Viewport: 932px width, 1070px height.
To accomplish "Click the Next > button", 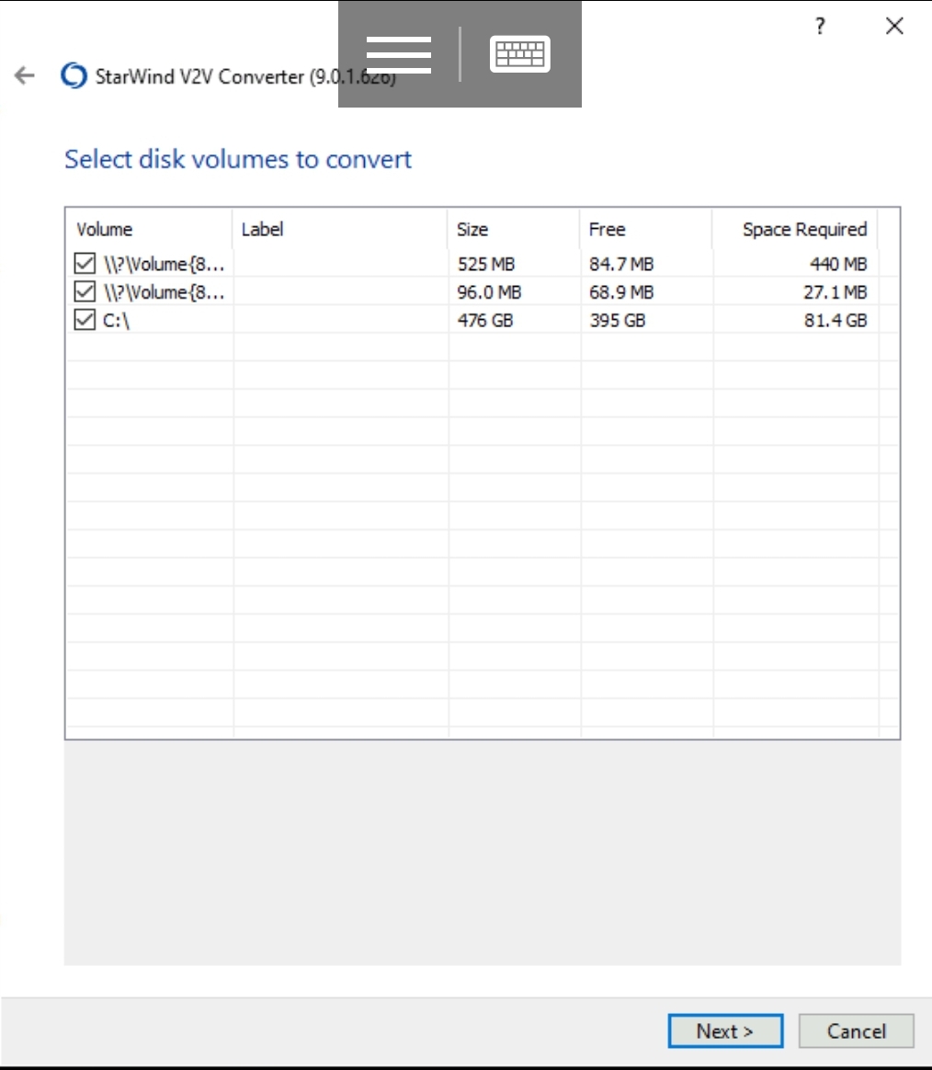I will [725, 1030].
